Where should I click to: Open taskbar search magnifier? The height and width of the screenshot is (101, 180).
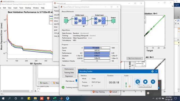coord(10,98)
